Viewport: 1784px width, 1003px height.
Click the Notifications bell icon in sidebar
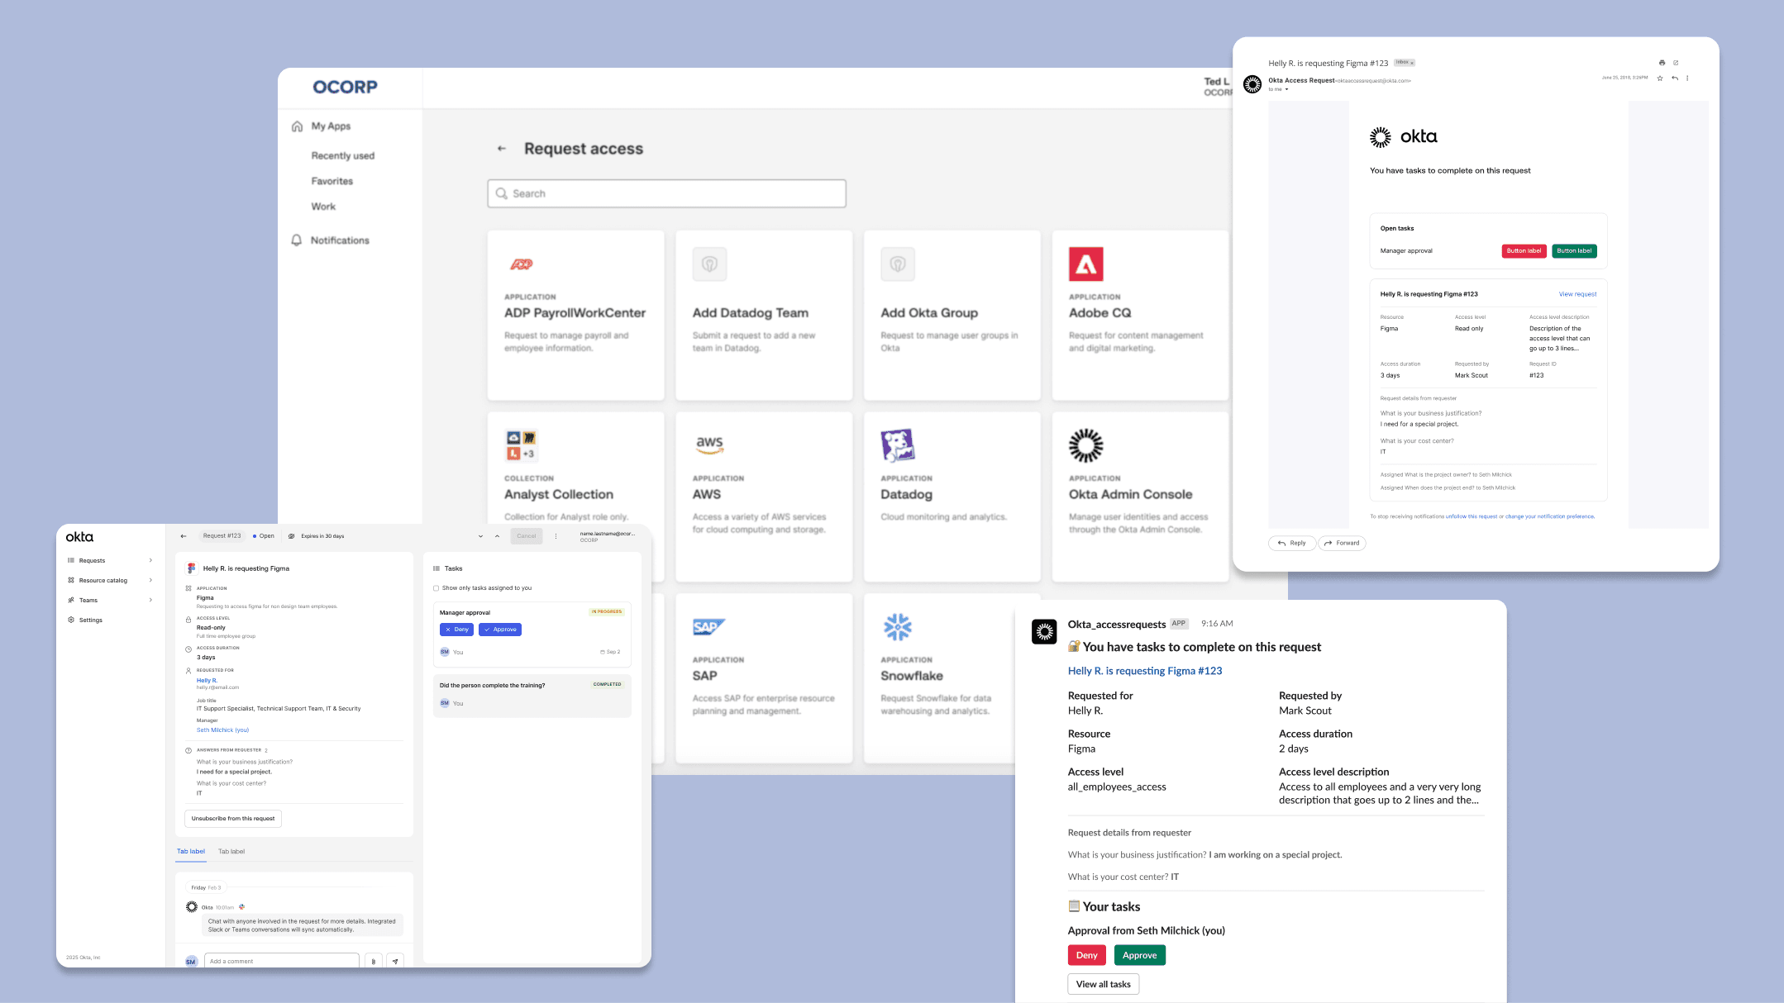[x=297, y=240]
